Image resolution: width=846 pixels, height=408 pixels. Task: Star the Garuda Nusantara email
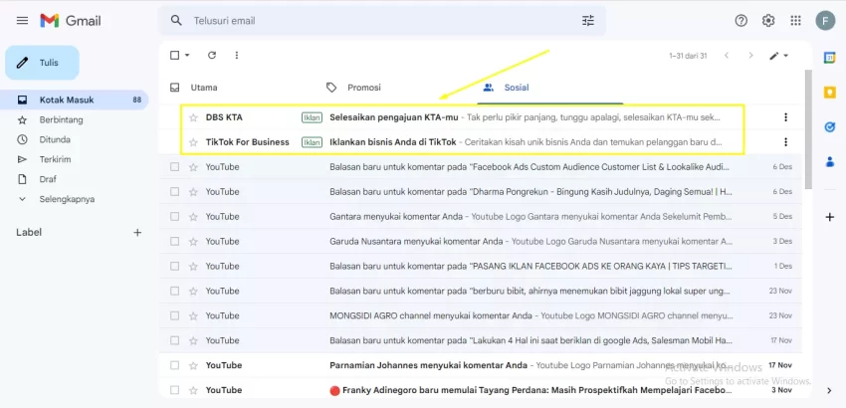193,241
